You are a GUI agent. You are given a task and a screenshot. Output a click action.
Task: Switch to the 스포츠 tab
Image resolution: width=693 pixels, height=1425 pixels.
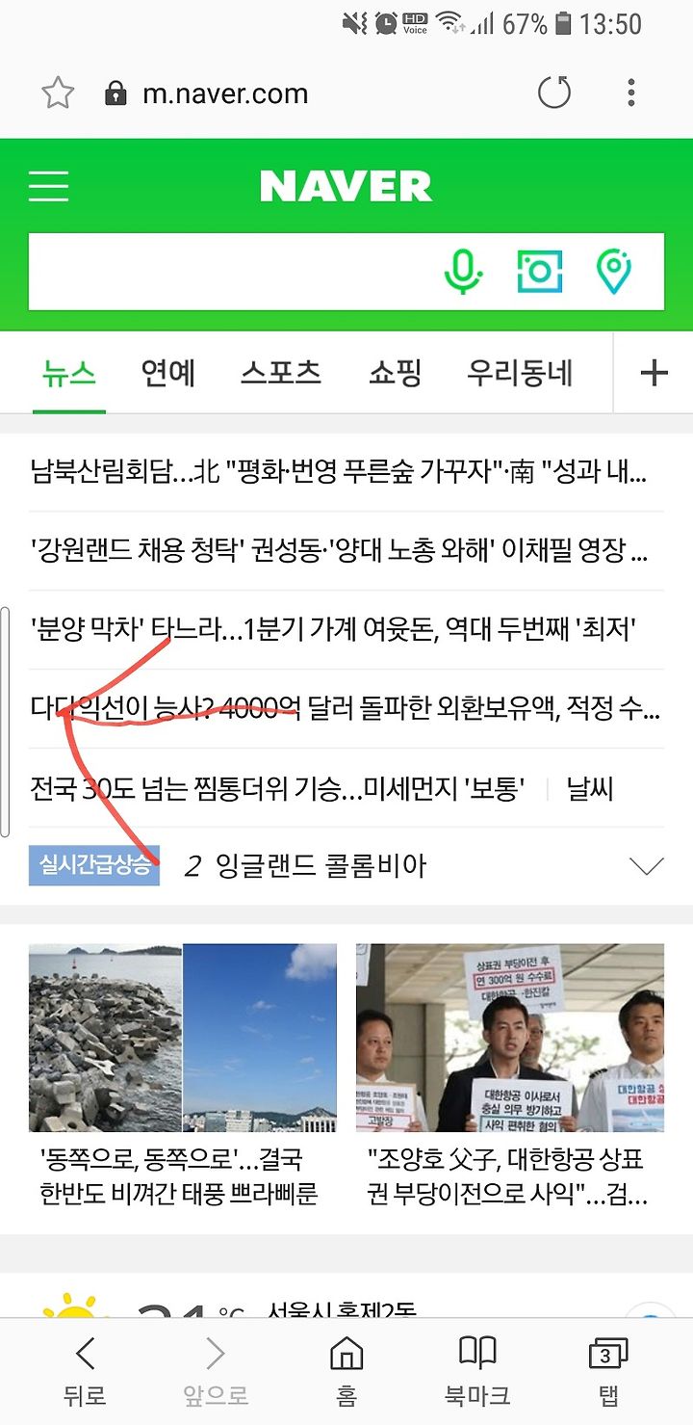[281, 373]
